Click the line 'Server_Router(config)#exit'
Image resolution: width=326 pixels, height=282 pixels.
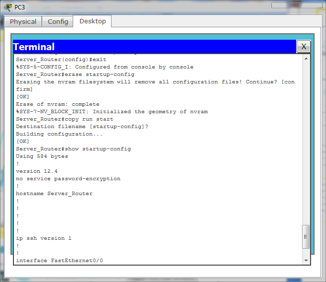(x=61, y=60)
